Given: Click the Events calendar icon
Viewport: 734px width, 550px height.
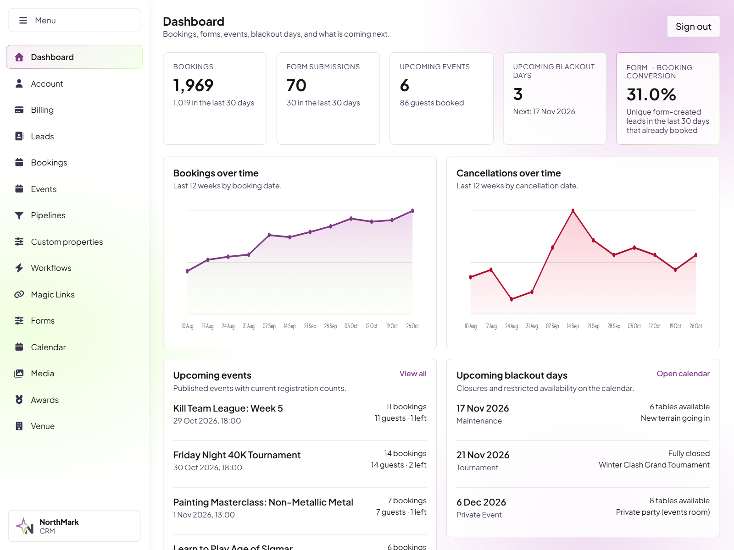Looking at the screenshot, I should pos(19,189).
